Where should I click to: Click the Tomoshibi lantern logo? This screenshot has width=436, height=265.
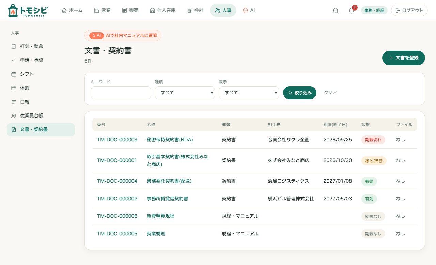click(28, 11)
